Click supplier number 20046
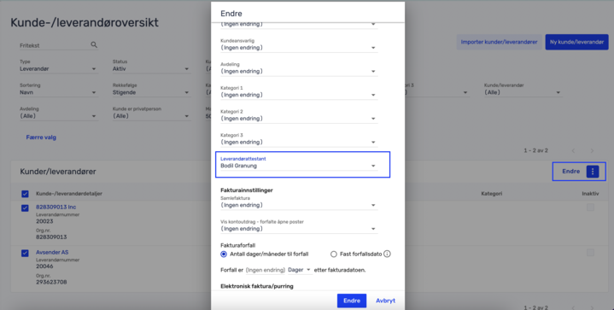 (44, 266)
